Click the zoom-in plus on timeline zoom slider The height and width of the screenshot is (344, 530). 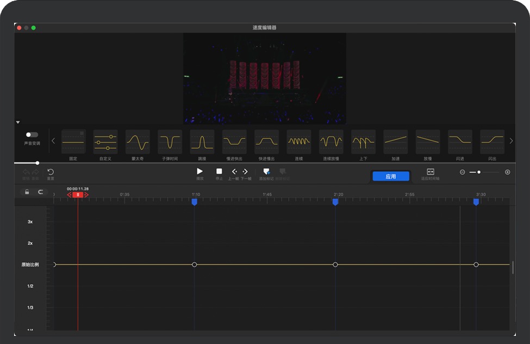pyautogui.click(x=507, y=172)
